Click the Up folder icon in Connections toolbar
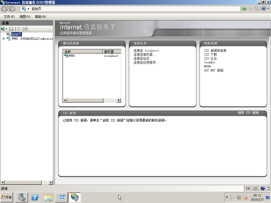 pyautogui.click(x=19, y=29)
